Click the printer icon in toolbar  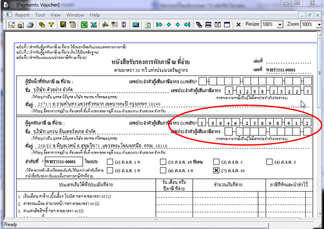30,25
